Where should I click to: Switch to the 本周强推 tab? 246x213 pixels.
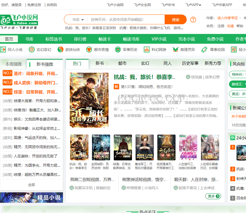14,64
